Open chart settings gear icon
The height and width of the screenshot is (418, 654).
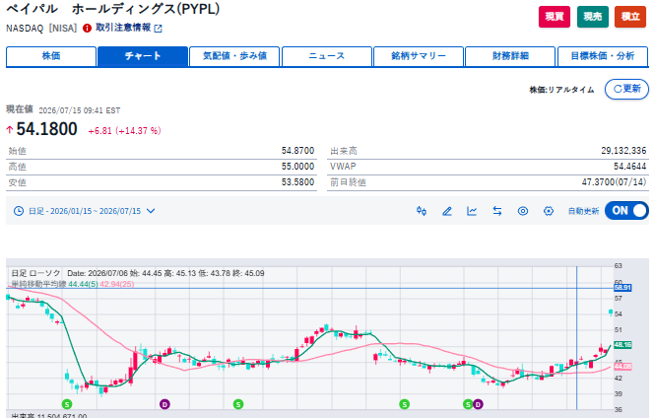[x=549, y=211]
